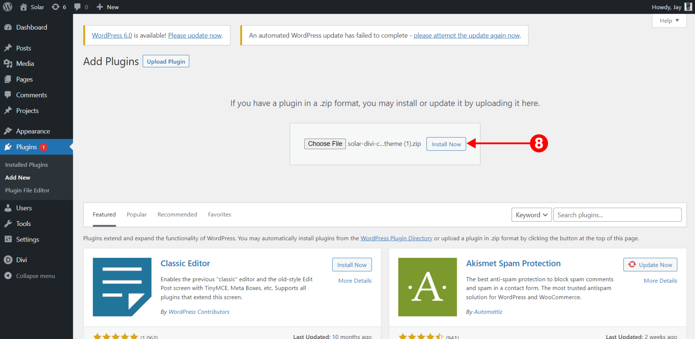Screen dimensions: 695x339
Task: Click the Please update now link
Action: point(195,35)
